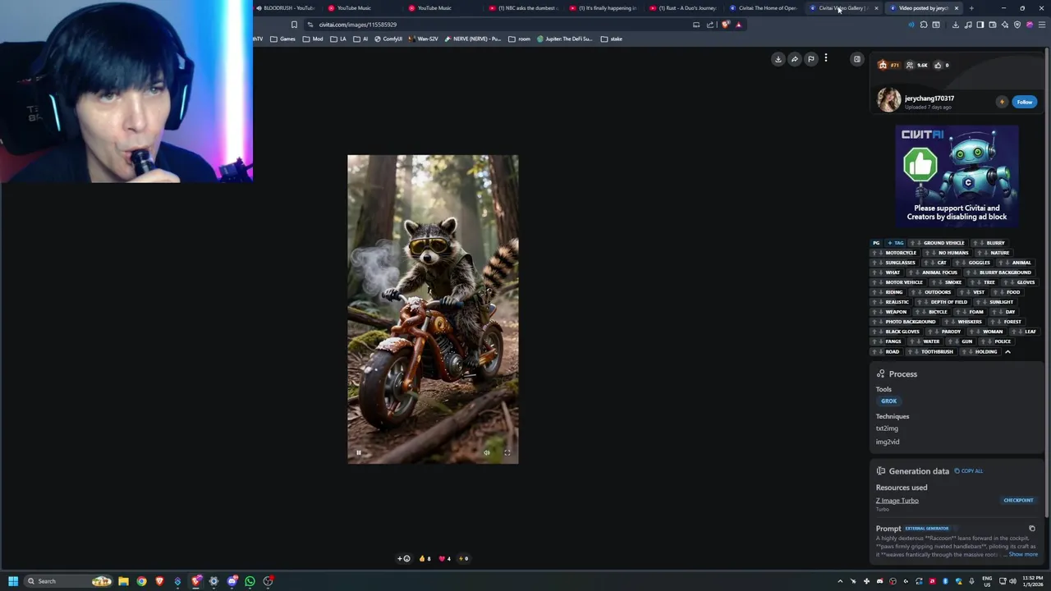This screenshot has height=591, width=1051.
Task: Switch to Rust - A Duo's Journey tab
Action: pyautogui.click(x=683, y=8)
